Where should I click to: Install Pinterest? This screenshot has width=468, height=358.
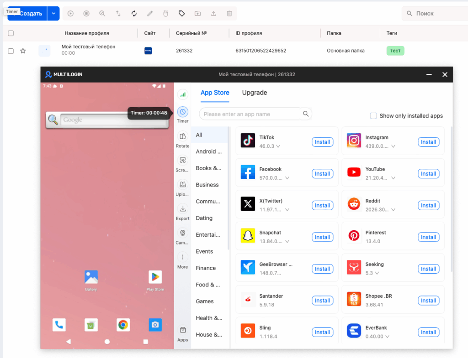click(428, 237)
